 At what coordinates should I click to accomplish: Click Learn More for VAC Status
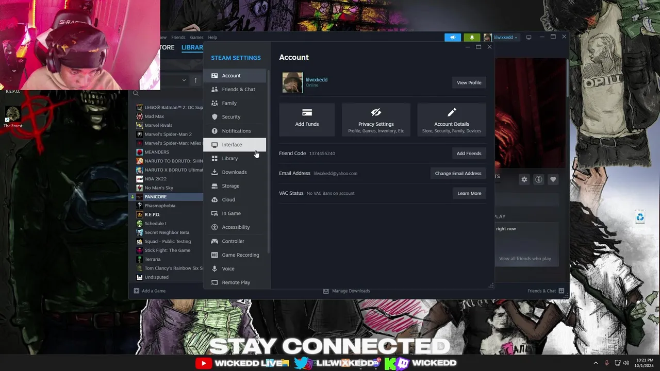(x=469, y=193)
